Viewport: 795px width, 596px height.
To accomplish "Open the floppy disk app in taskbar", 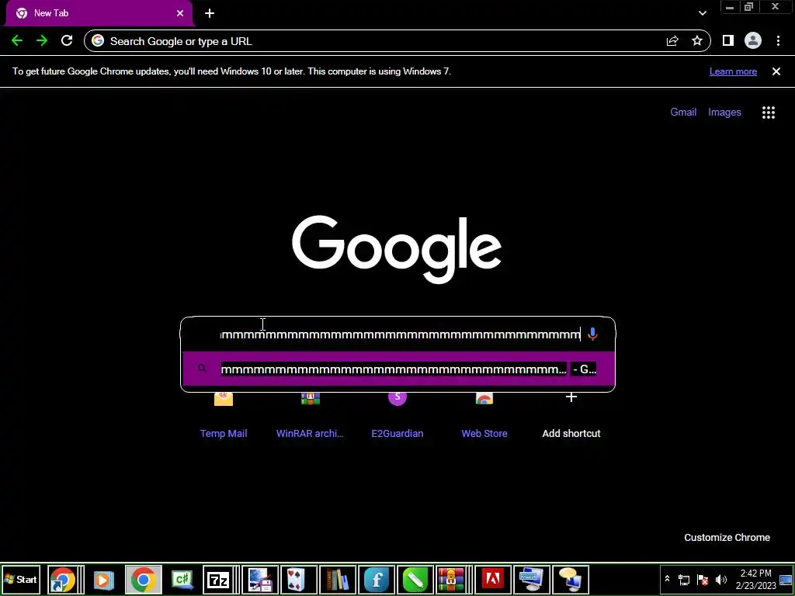I will click(260, 580).
